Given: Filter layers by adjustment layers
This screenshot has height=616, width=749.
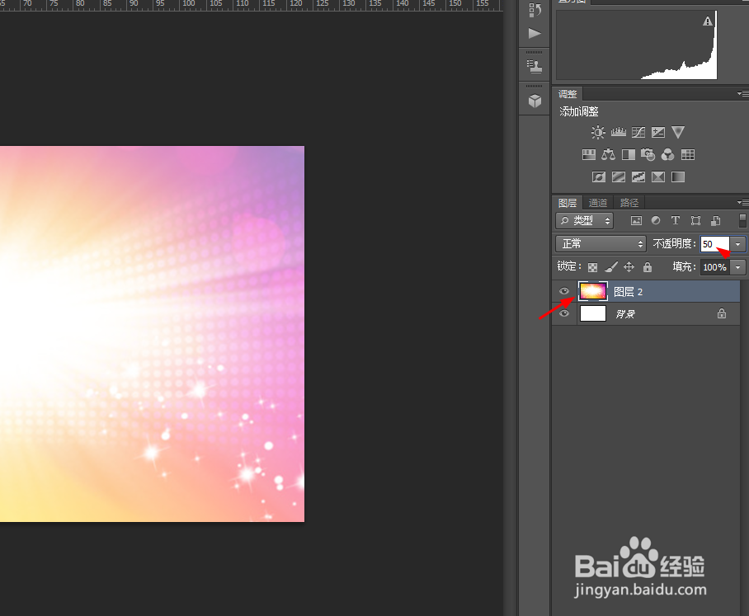Looking at the screenshot, I should point(656,221).
